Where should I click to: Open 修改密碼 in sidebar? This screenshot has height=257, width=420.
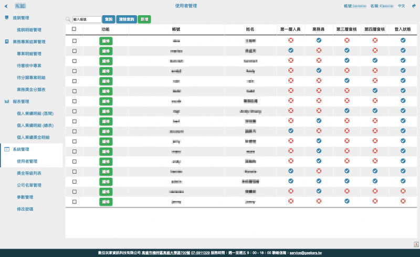point(25,209)
